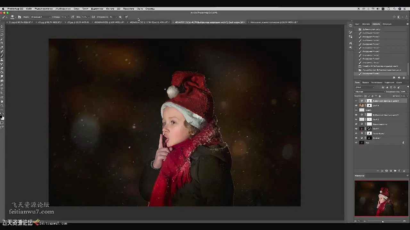Hide the bottom background layer (Фон)
This screenshot has height=230, width=410.
click(x=356, y=143)
